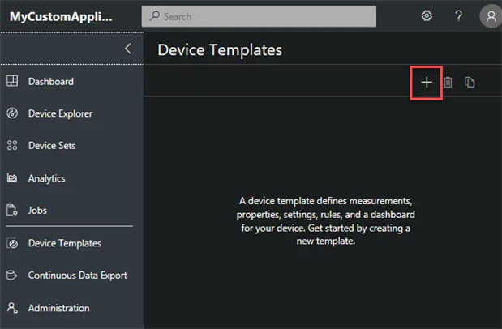Screen dimensions: 502x329
Task: Select the Analytics menu label
Action: click(46, 178)
